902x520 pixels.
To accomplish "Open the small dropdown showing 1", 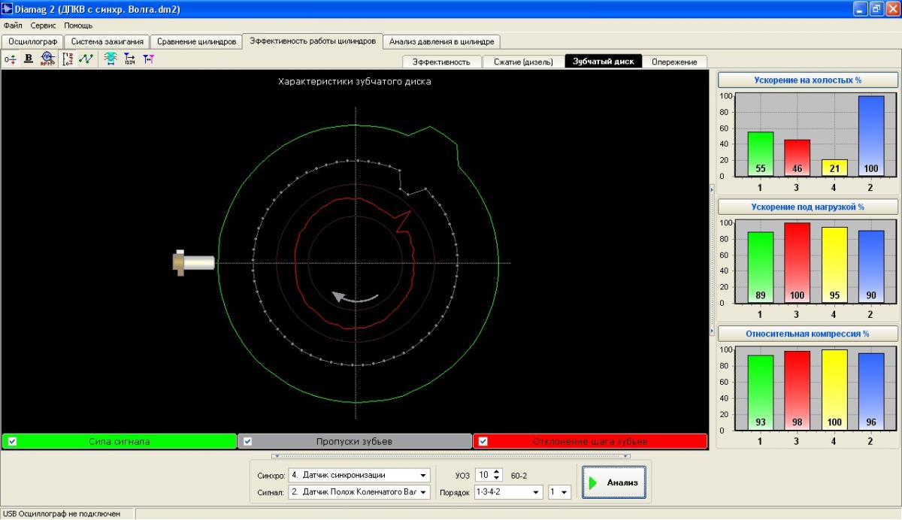I will pyautogui.click(x=565, y=492).
